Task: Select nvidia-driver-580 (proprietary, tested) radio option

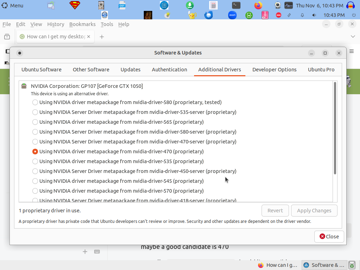Action: 35,102
